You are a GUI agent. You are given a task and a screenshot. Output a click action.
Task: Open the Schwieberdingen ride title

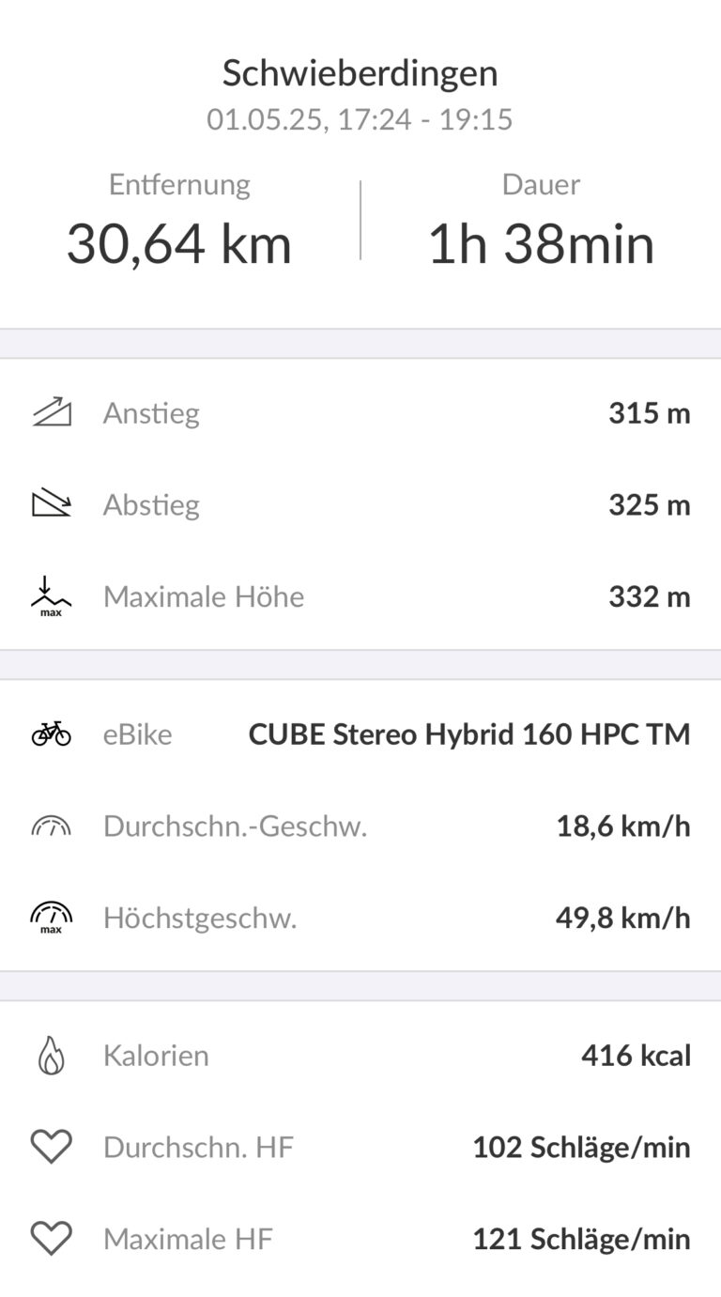360,72
